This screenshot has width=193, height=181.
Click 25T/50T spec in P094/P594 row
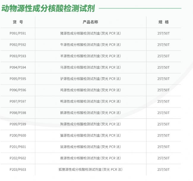point(164,68)
